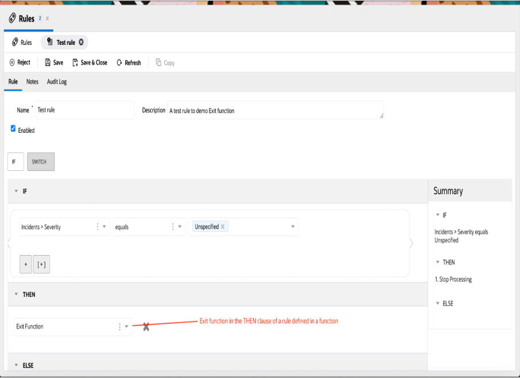Open Incidents > Severity options menu
The width and height of the screenshot is (520, 378).
tap(97, 226)
